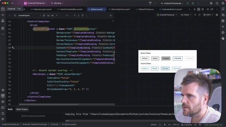Switch to CalendarButton.axaml tab

click(171, 10)
